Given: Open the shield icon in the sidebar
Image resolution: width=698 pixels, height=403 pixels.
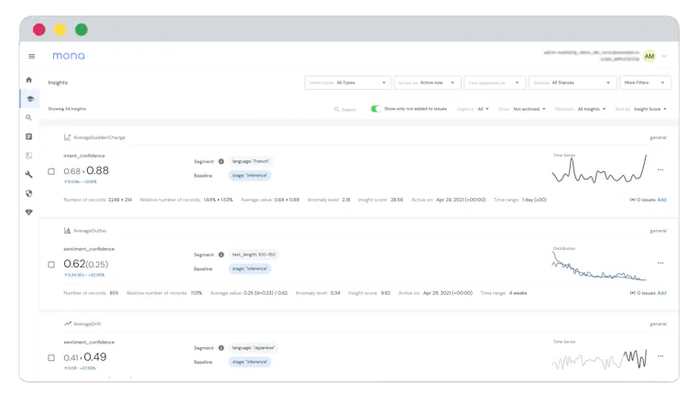Looking at the screenshot, I should (x=29, y=193).
